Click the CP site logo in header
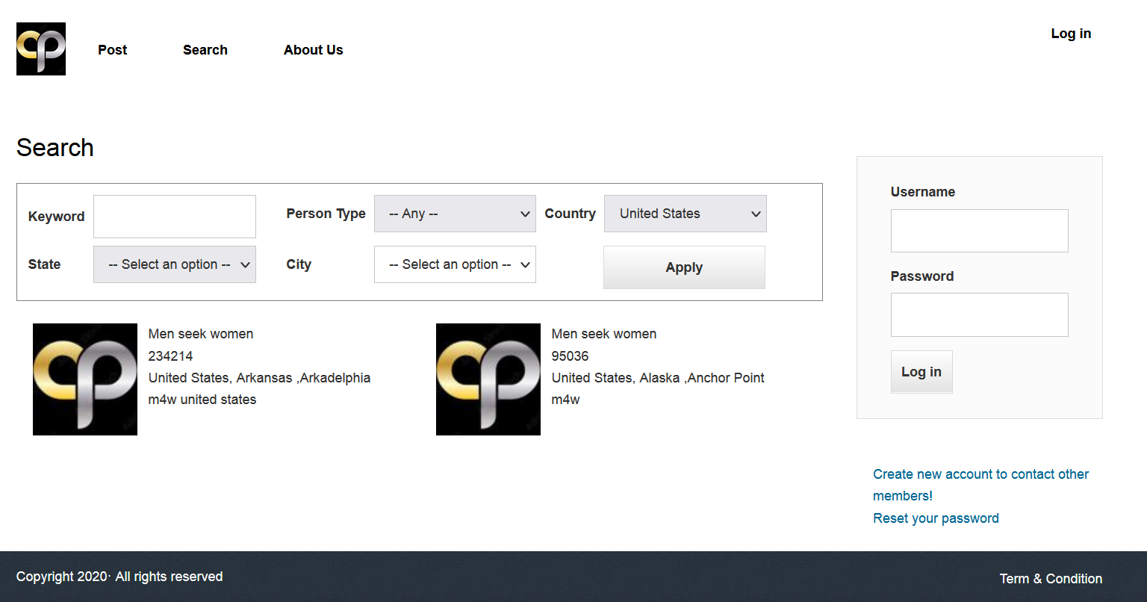1147x602 pixels. (x=41, y=49)
